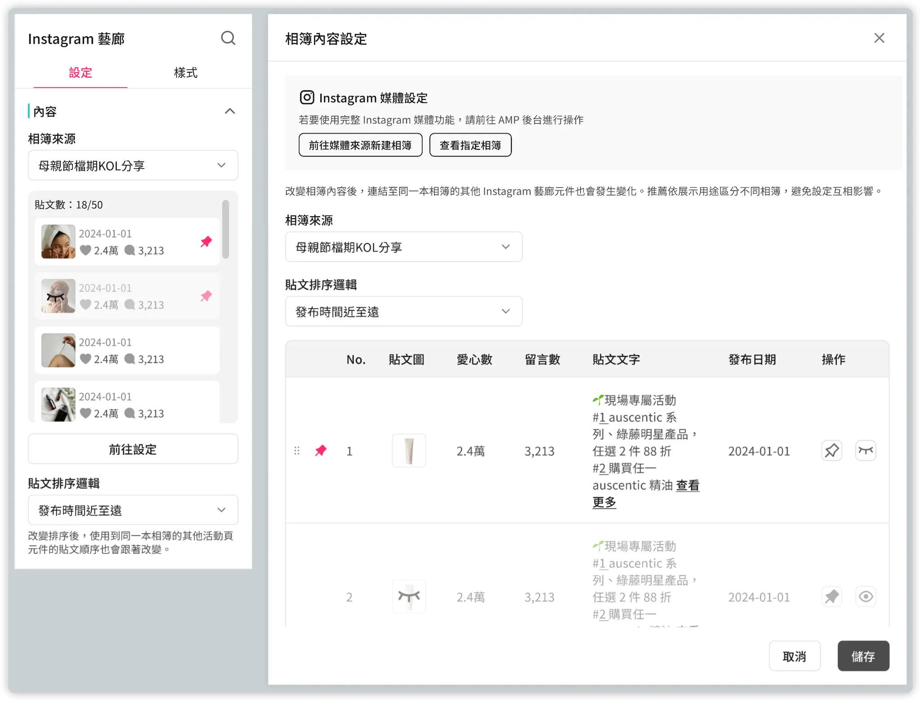
Task: Click the post list scrollbar in sidebar
Action: click(x=226, y=229)
